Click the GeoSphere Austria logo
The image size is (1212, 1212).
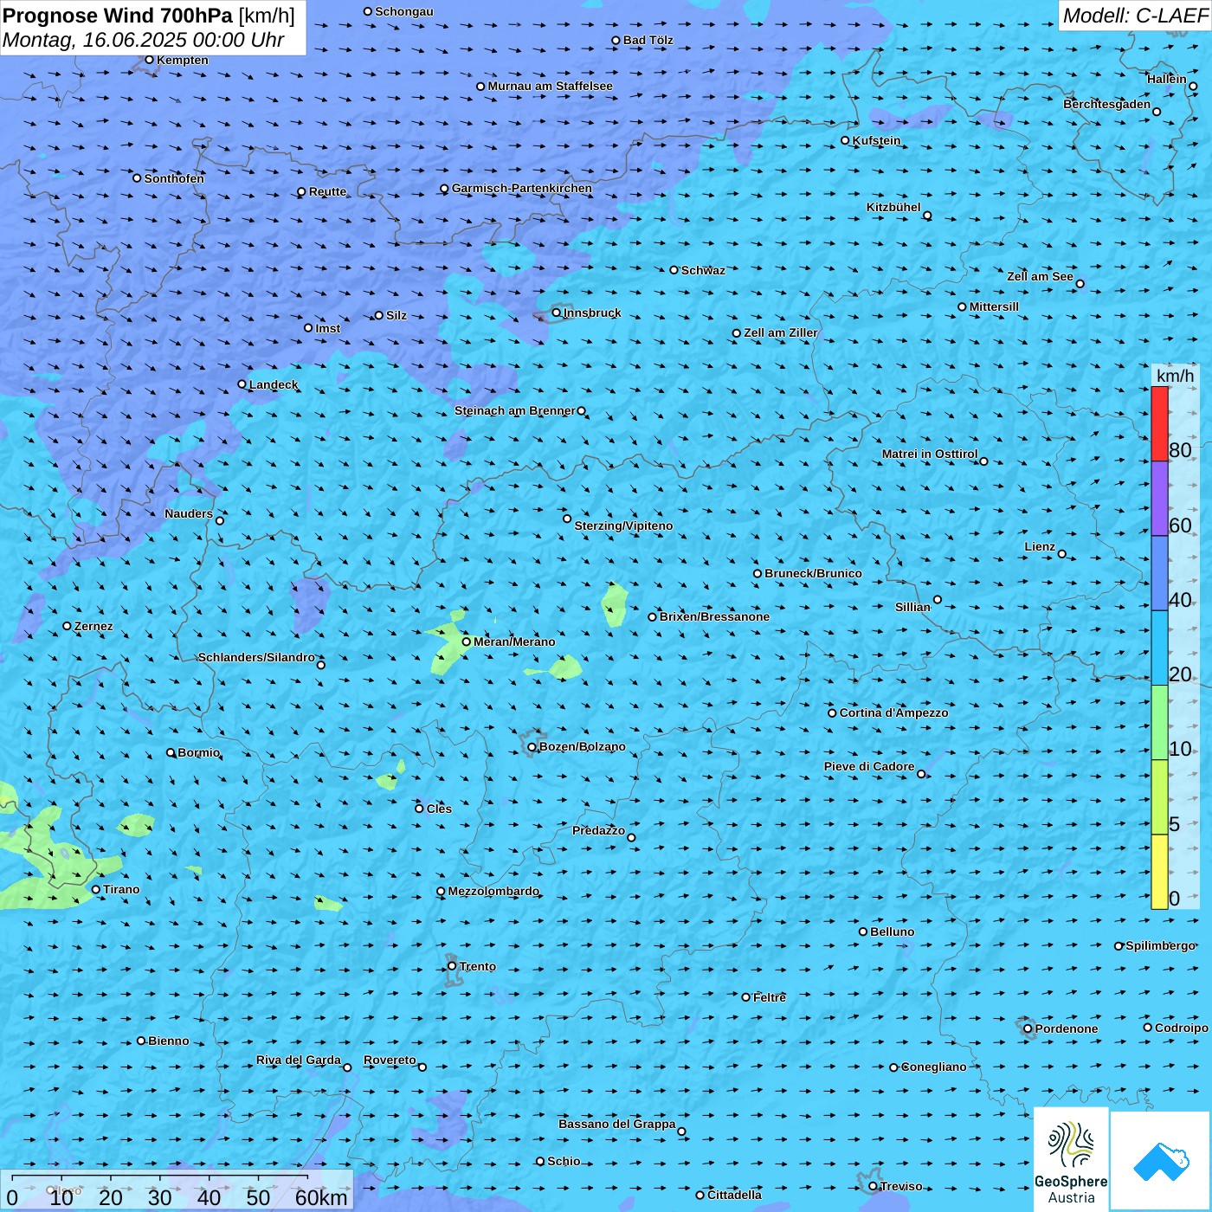tap(1071, 1158)
